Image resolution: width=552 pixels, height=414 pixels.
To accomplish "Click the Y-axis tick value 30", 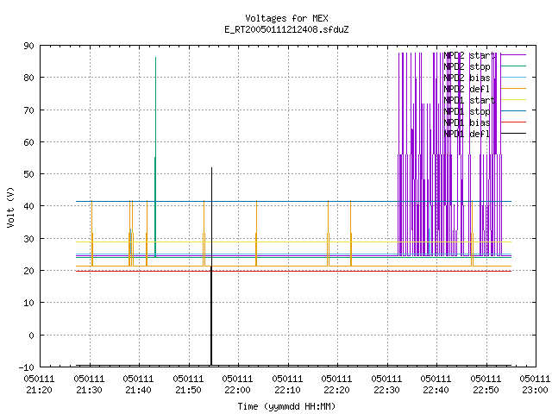I will (x=29, y=239).
